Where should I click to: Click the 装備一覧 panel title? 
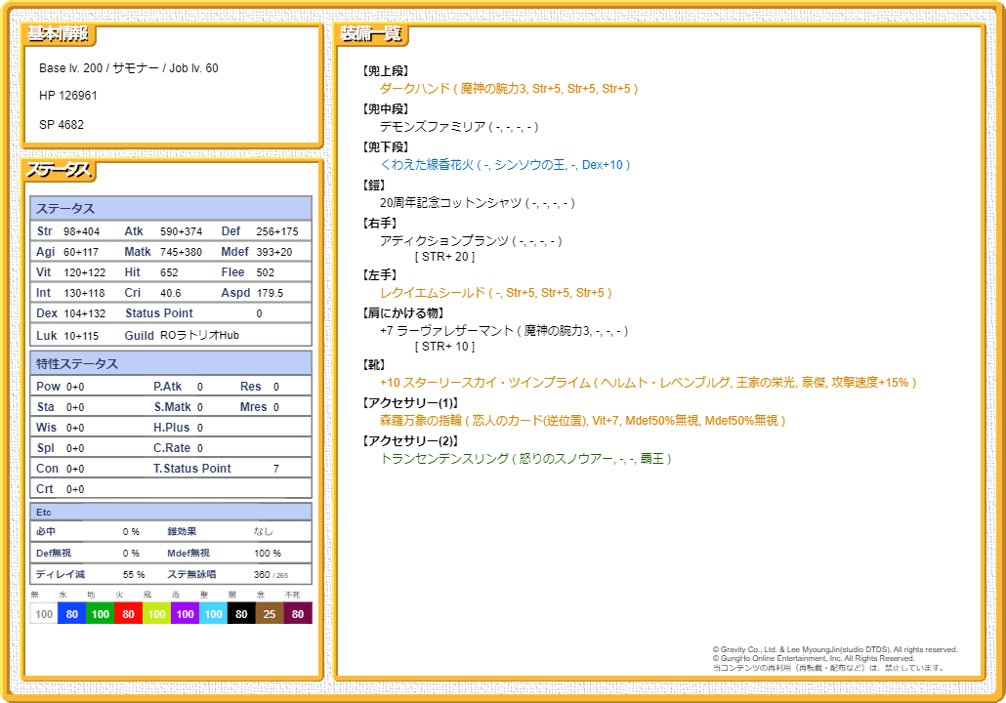tap(370, 34)
